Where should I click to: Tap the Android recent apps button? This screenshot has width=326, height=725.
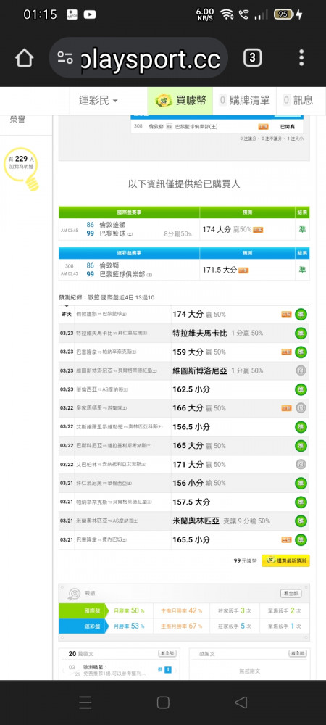click(x=85, y=703)
